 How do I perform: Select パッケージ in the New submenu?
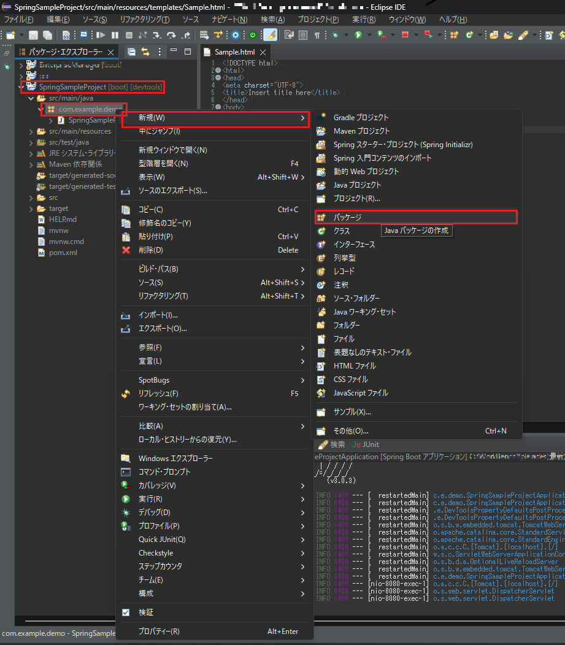416,217
